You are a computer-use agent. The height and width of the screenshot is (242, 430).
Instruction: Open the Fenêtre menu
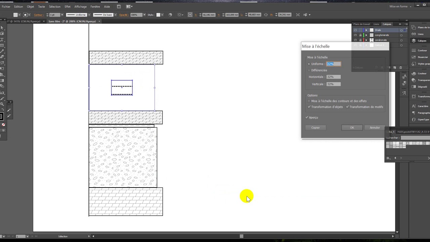click(95, 6)
